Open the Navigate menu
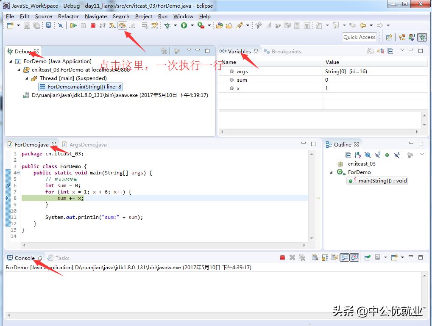432x326 pixels. click(95, 16)
